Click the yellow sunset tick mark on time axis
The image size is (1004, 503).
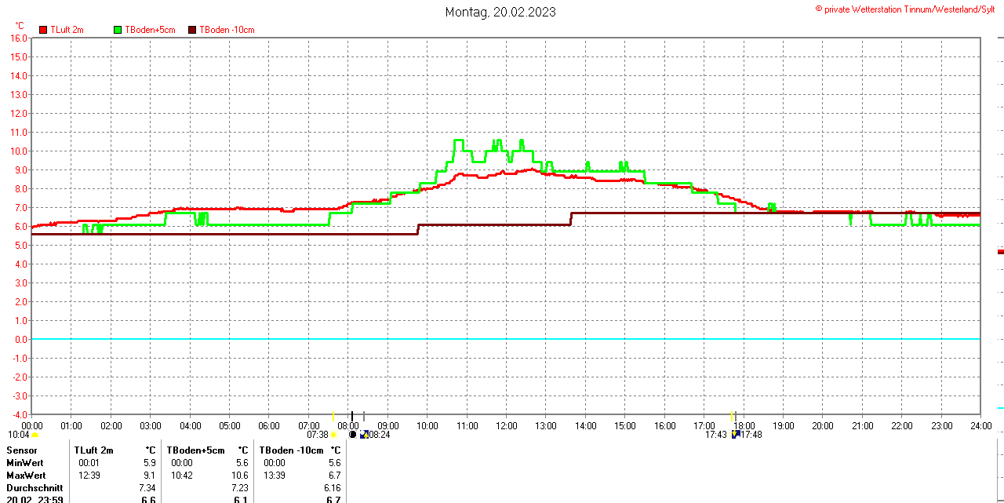[731, 416]
